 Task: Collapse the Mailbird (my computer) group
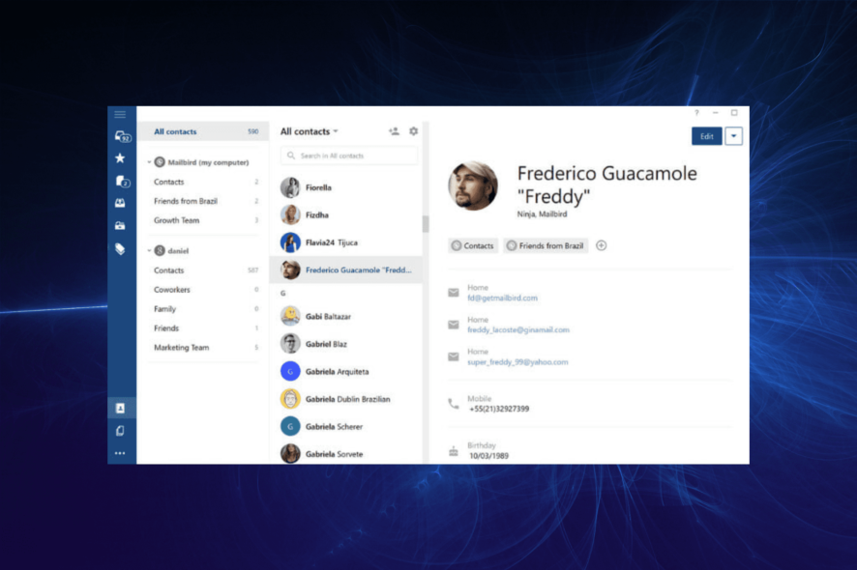coord(149,162)
